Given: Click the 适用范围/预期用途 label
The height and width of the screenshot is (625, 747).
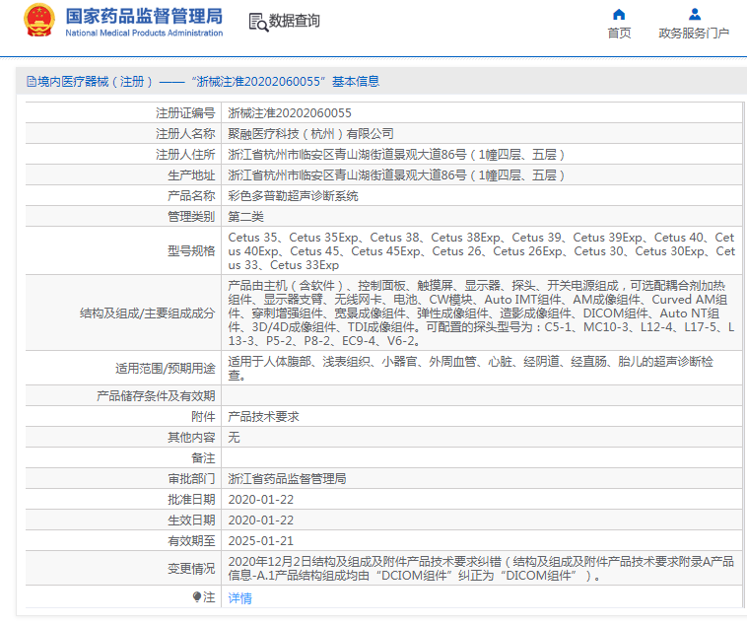Looking at the screenshot, I should (x=165, y=368).
